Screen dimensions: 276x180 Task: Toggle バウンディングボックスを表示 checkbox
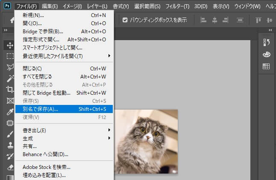[x=125, y=20]
